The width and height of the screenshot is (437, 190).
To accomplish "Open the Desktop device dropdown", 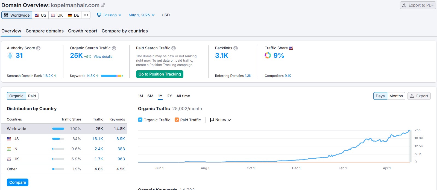I will click(109, 15).
